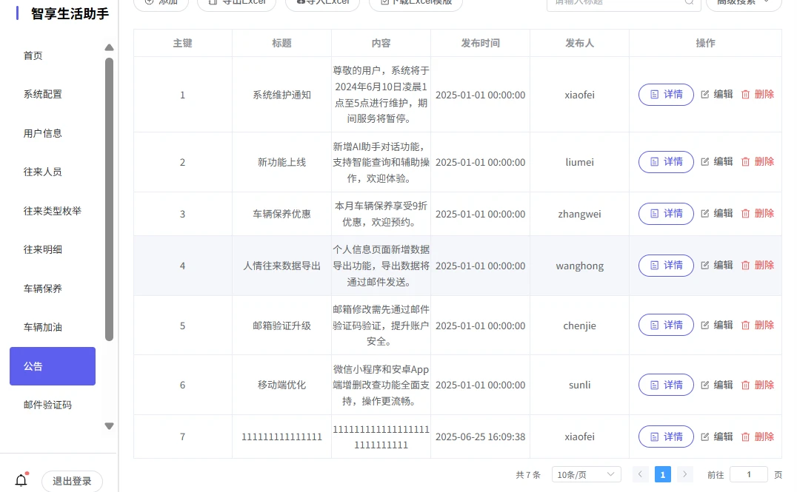797x492 pixels.
Task: Click the 发布时间 column header
Action: click(x=480, y=43)
